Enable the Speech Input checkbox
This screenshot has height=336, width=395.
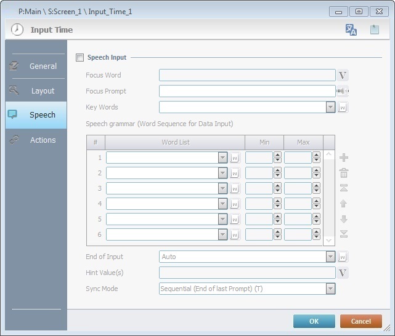[79, 58]
